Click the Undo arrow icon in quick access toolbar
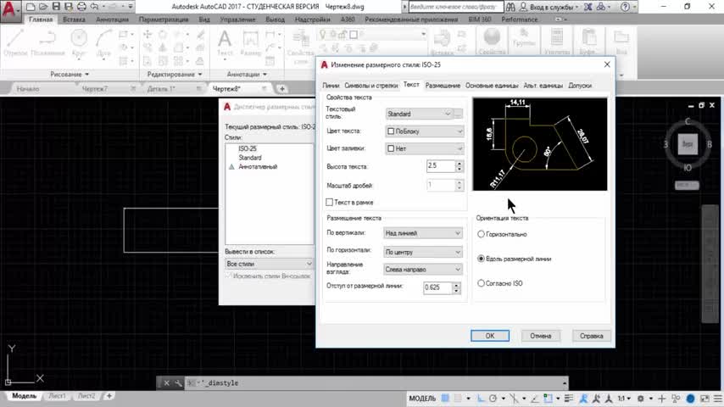 [x=95, y=7]
